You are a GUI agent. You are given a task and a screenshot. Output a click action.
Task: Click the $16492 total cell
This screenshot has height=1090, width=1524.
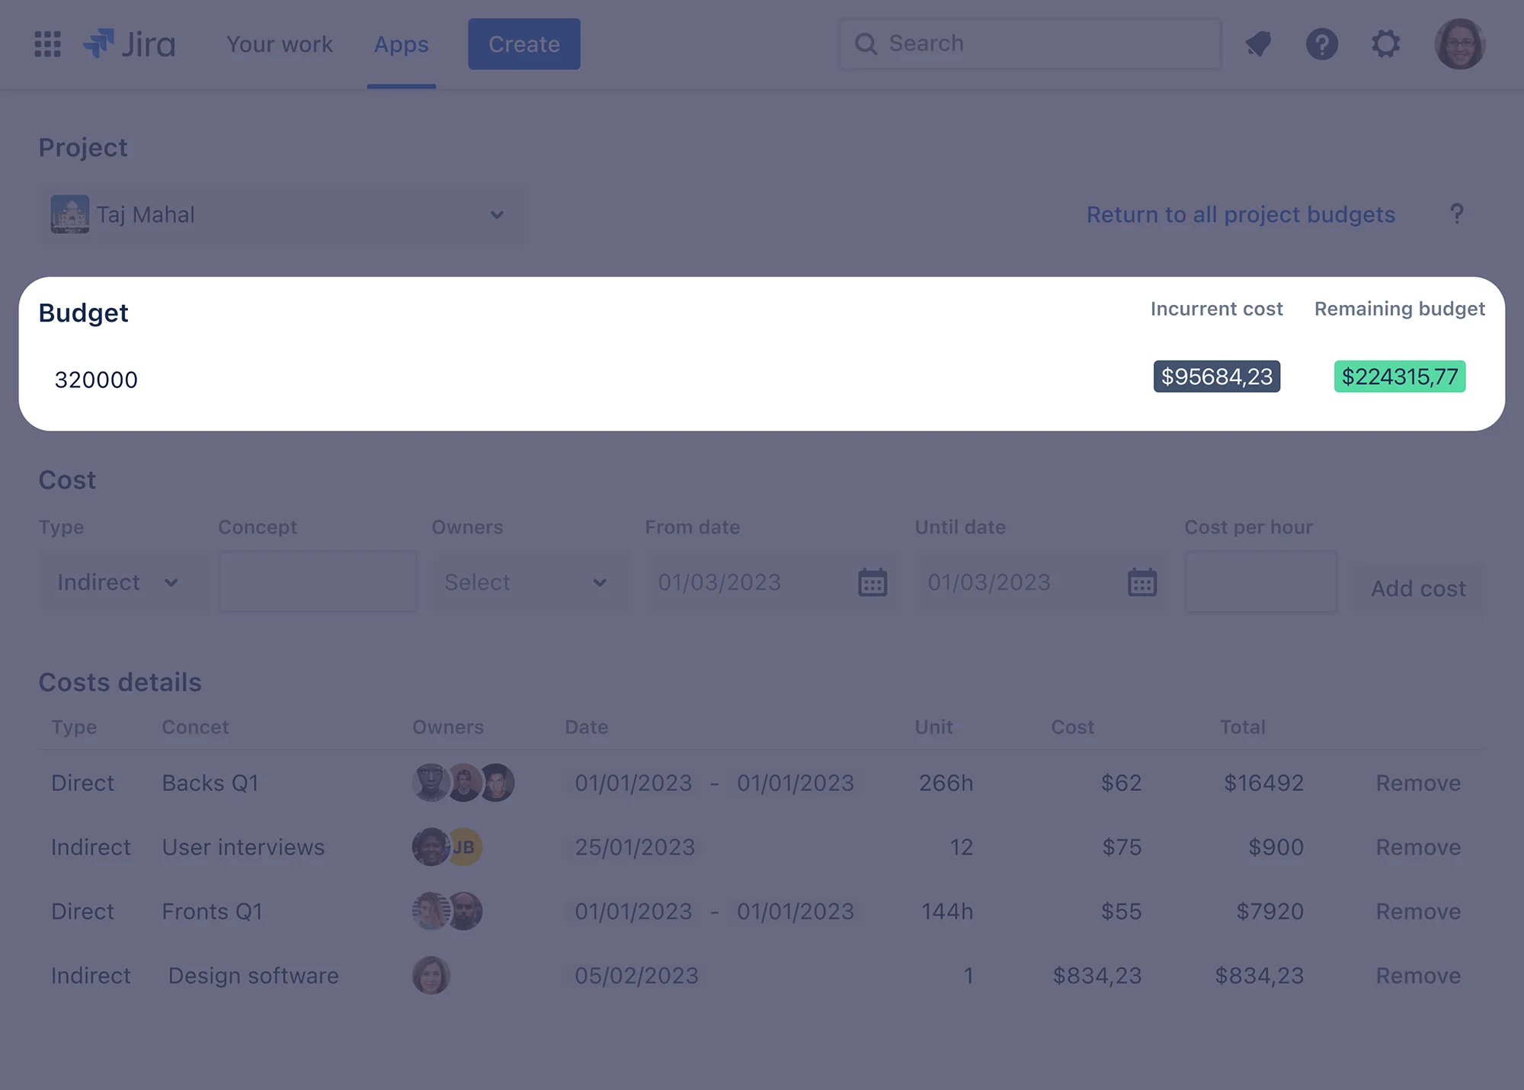click(1263, 783)
